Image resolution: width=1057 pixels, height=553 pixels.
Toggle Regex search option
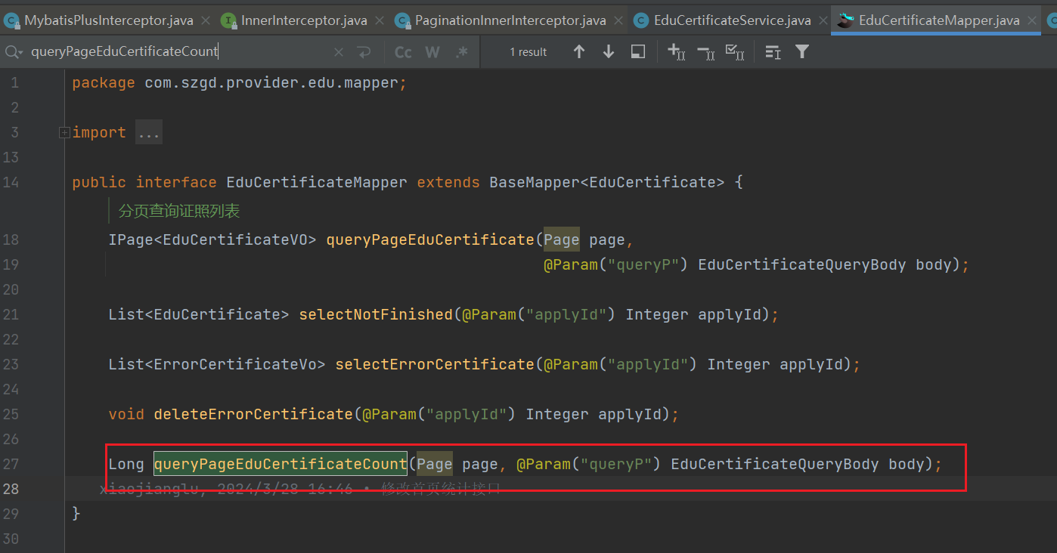click(x=461, y=52)
